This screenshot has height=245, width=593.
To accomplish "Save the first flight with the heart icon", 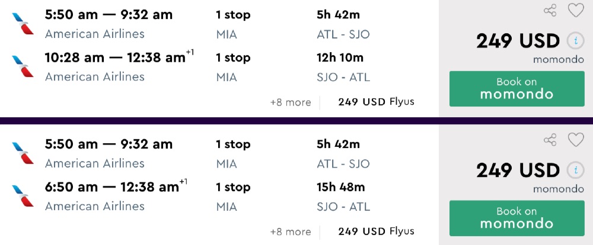I will [575, 10].
